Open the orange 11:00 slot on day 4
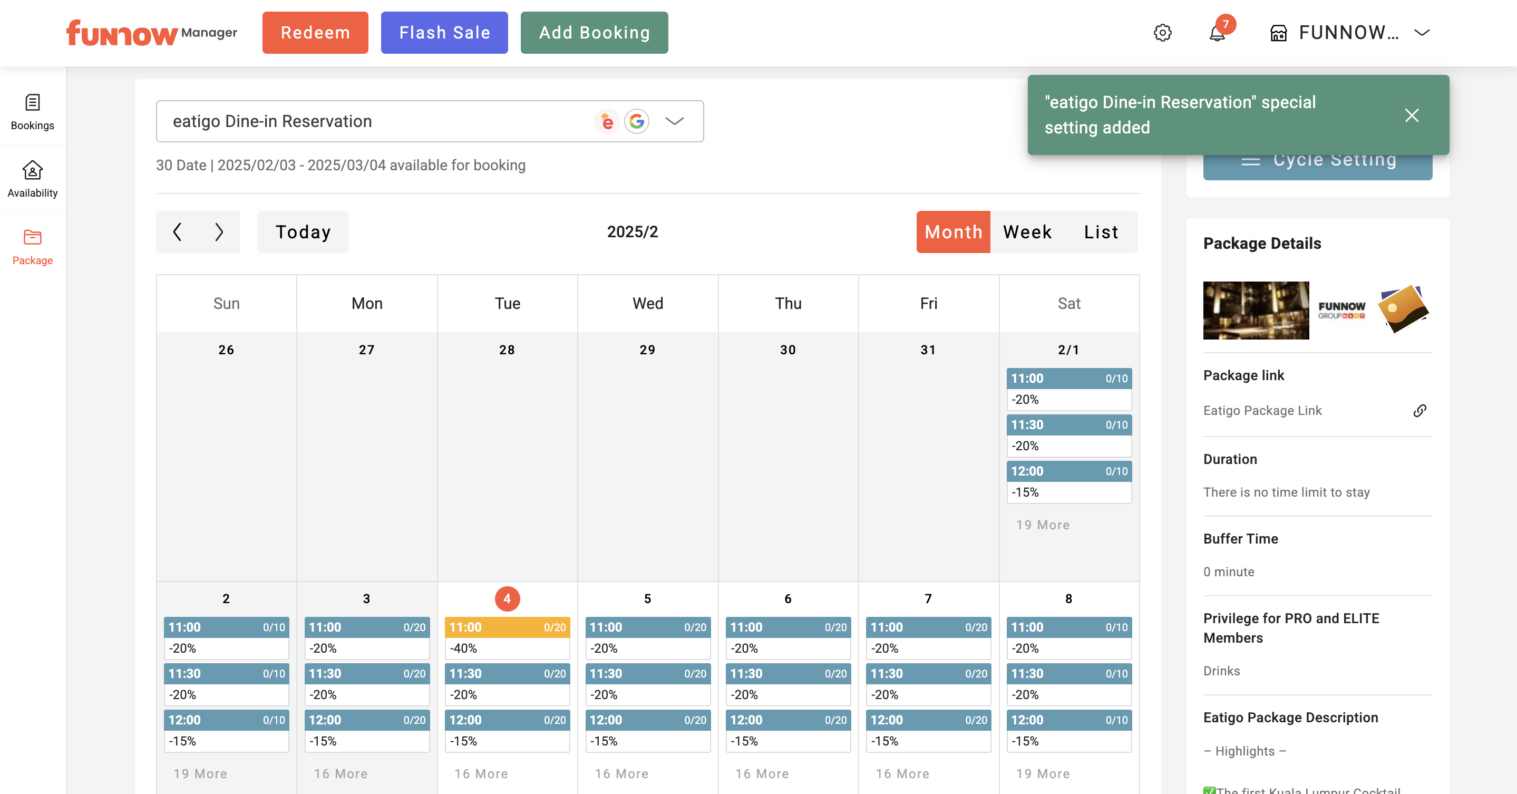1517x794 pixels. pos(507,638)
